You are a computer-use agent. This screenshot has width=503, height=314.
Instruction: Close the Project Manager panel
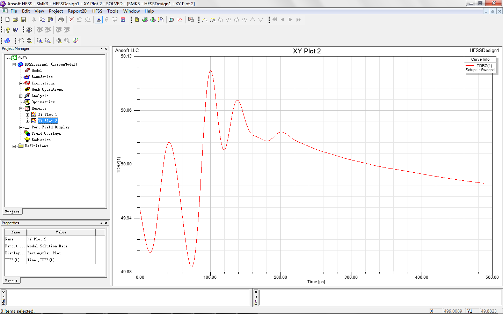[106, 49]
